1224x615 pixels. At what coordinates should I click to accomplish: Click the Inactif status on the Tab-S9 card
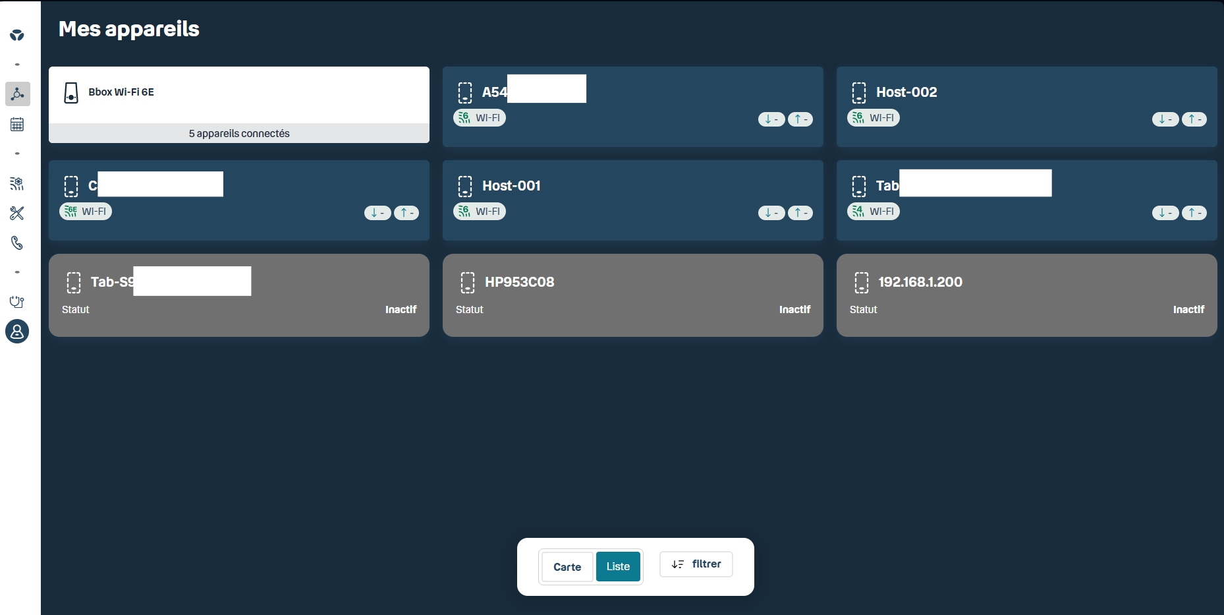tap(401, 310)
